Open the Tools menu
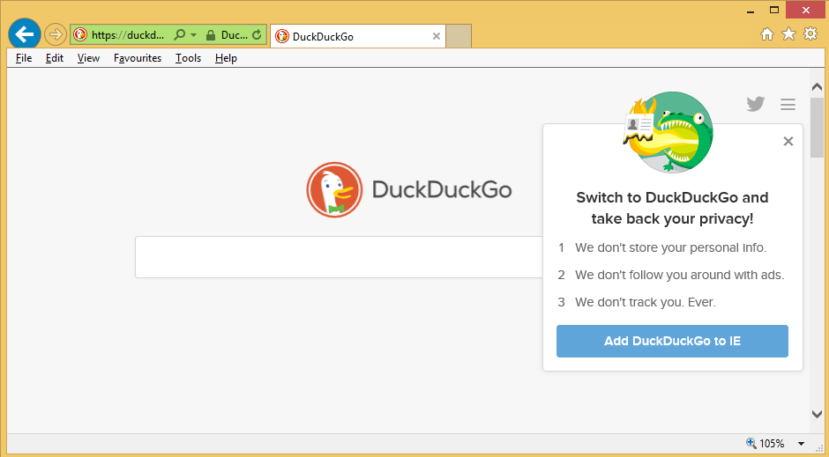This screenshot has width=829, height=457. pyautogui.click(x=188, y=58)
